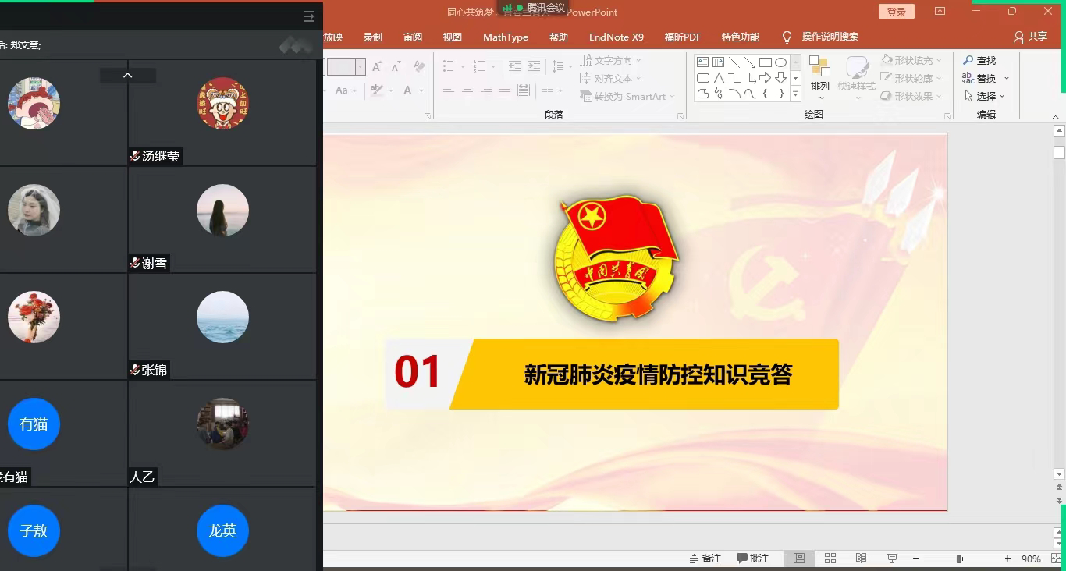Collapse the ribbon with the chevron
Screen dimensions: 1066x571
(x=1056, y=117)
